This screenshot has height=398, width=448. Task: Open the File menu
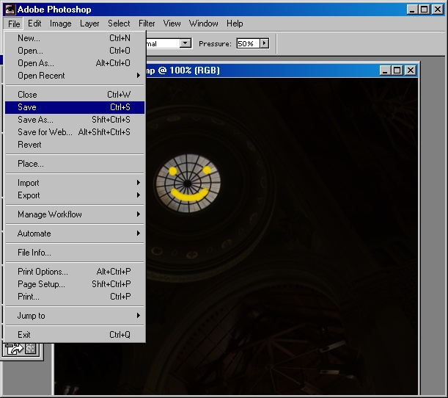[x=14, y=23]
